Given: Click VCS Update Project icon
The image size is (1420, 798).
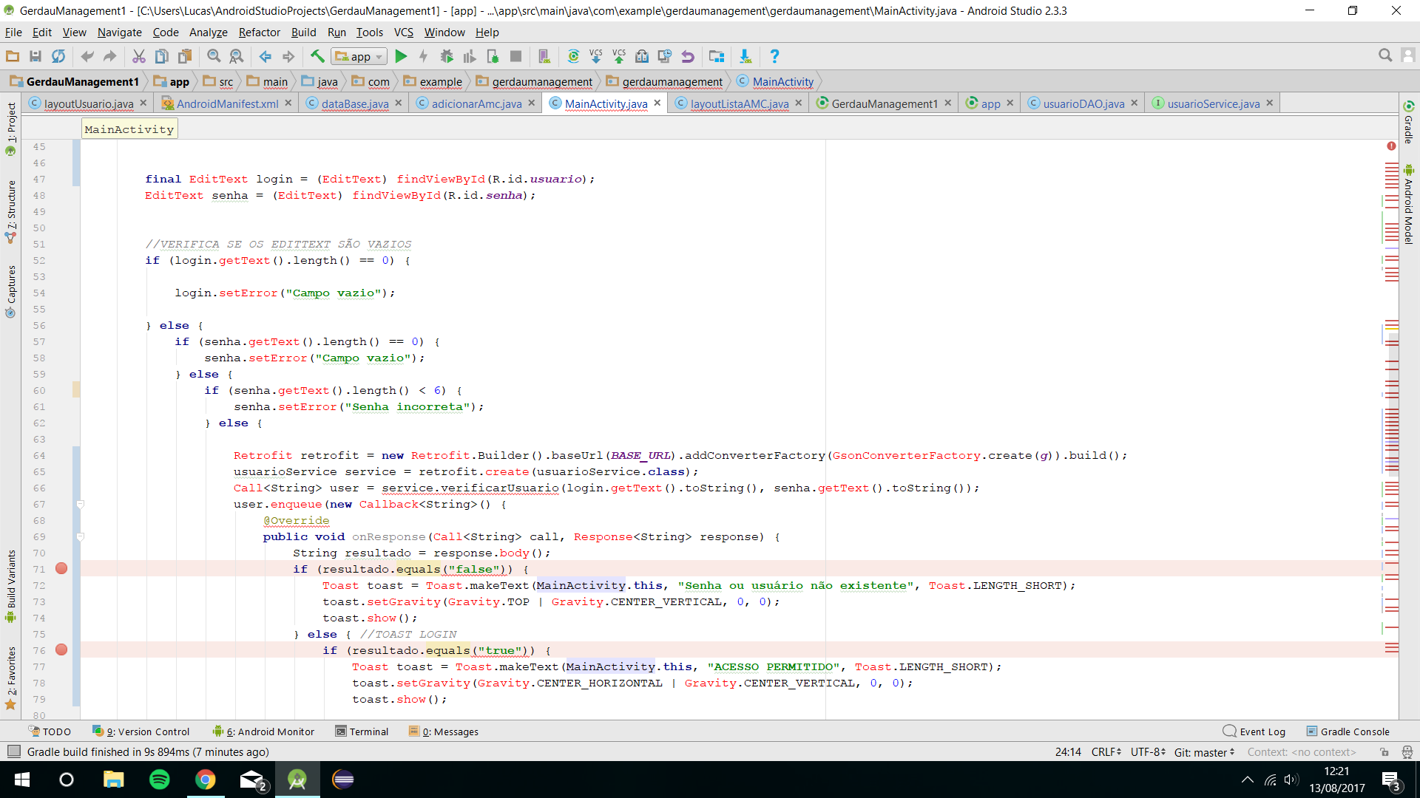Looking at the screenshot, I should point(595,56).
